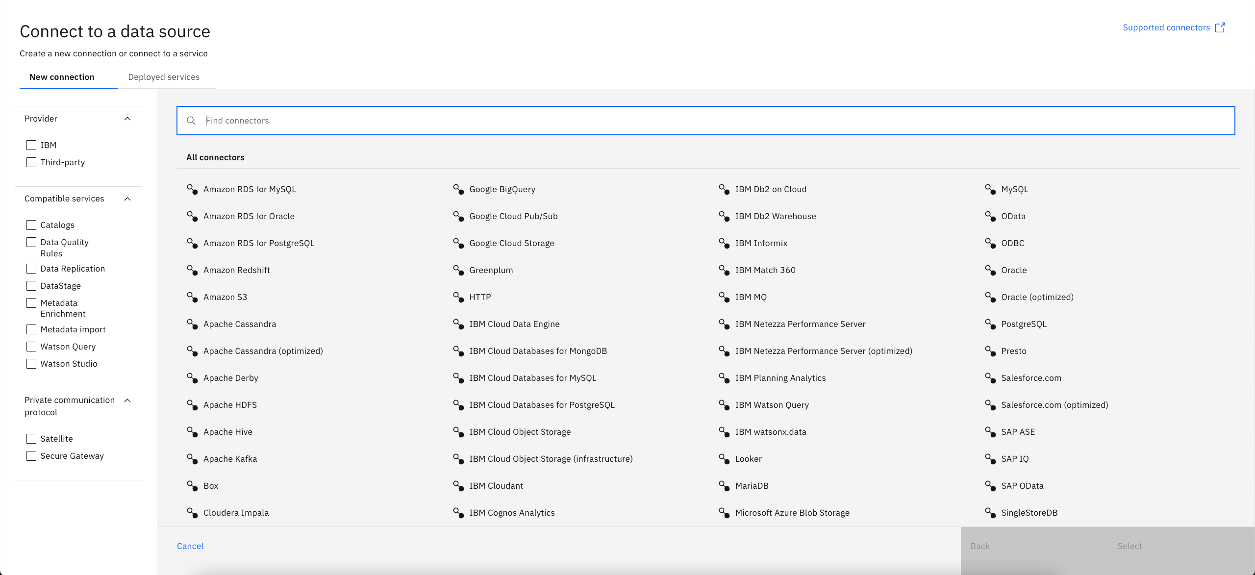The width and height of the screenshot is (1255, 575).
Task: Pick the PostgreSQL connector
Action: (1024, 324)
